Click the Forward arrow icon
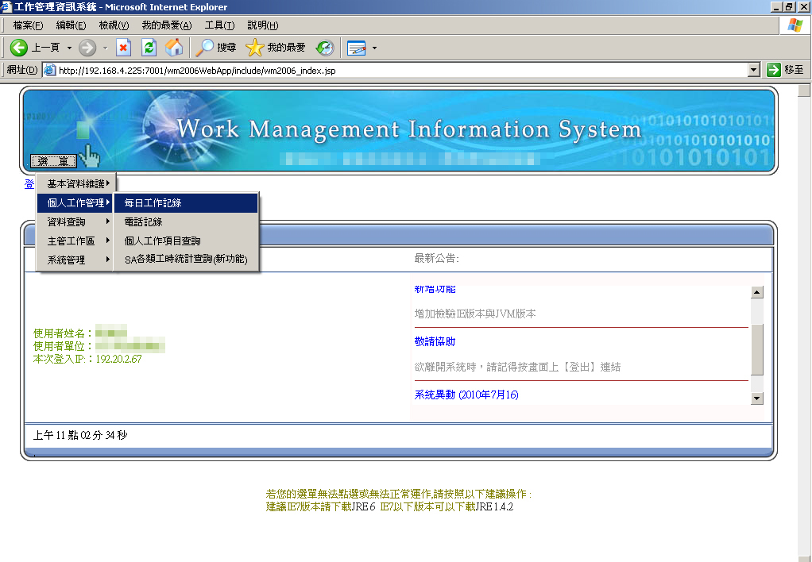 pyautogui.click(x=87, y=48)
